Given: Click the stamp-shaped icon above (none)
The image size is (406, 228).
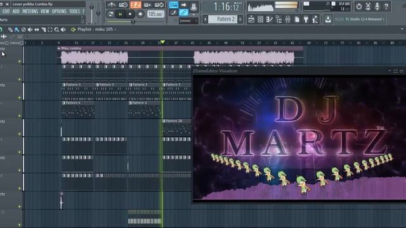Looking at the screenshot, I should [193, 6].
